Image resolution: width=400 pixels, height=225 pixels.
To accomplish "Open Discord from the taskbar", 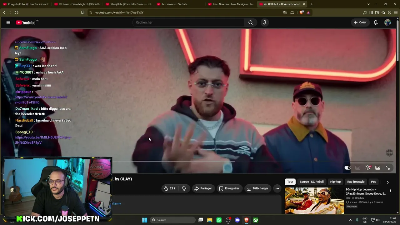I will [237, 220].
